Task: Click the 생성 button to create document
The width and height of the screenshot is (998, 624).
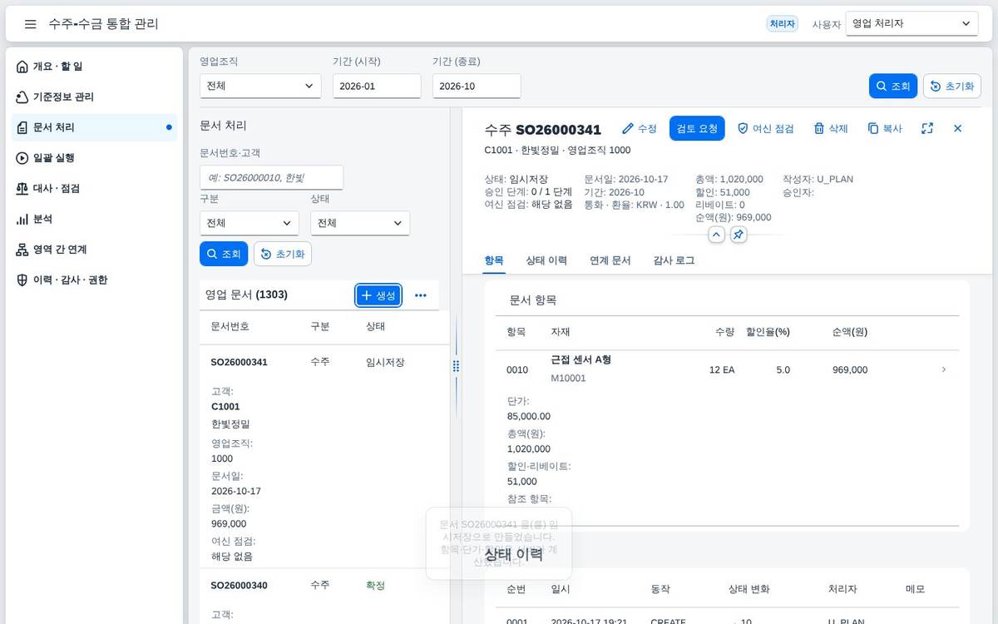Action: pos(378,295)
